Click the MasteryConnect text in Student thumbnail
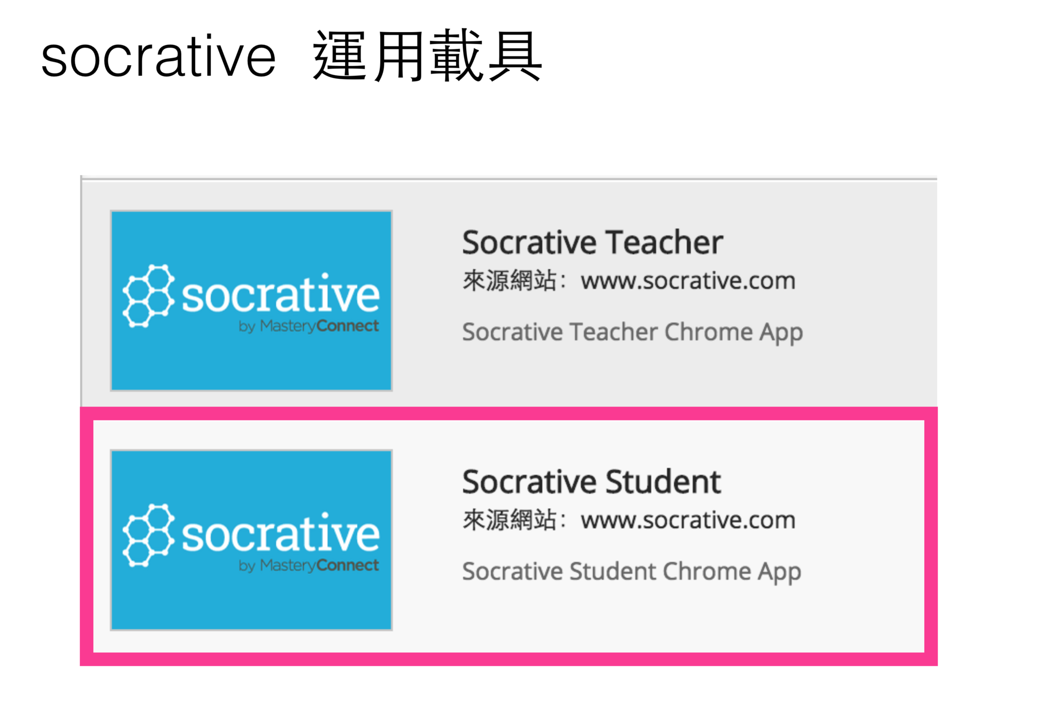Image resolution: width=1061 pixels, height=710 pixels. tap(319, 565)
